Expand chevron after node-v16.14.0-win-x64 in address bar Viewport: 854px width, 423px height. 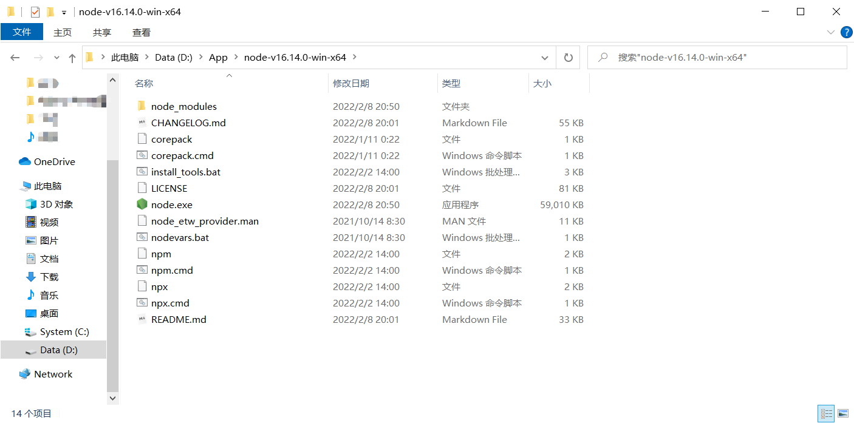coord(354,58)
